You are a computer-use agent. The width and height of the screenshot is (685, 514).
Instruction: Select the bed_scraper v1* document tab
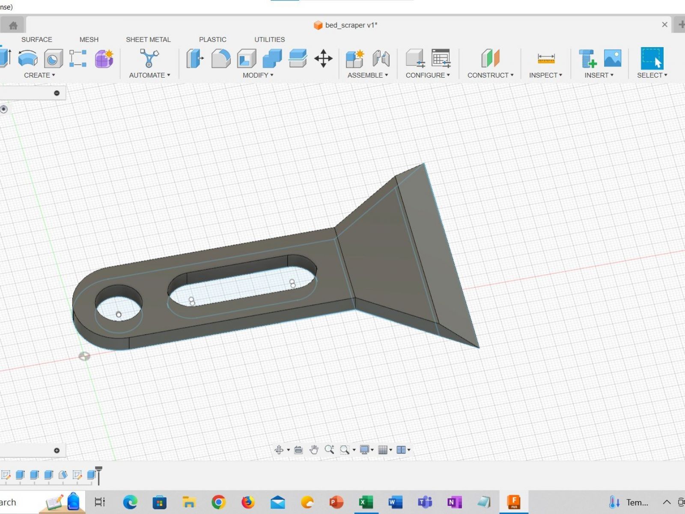click(345, 25)
